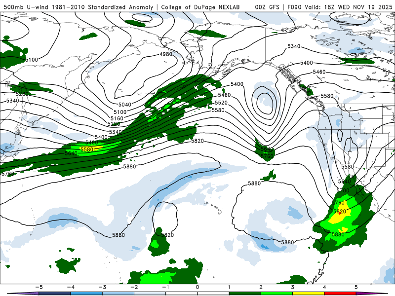Select the 5040 contour label
Screen dimensions: 395x296
tap(125, 105)
